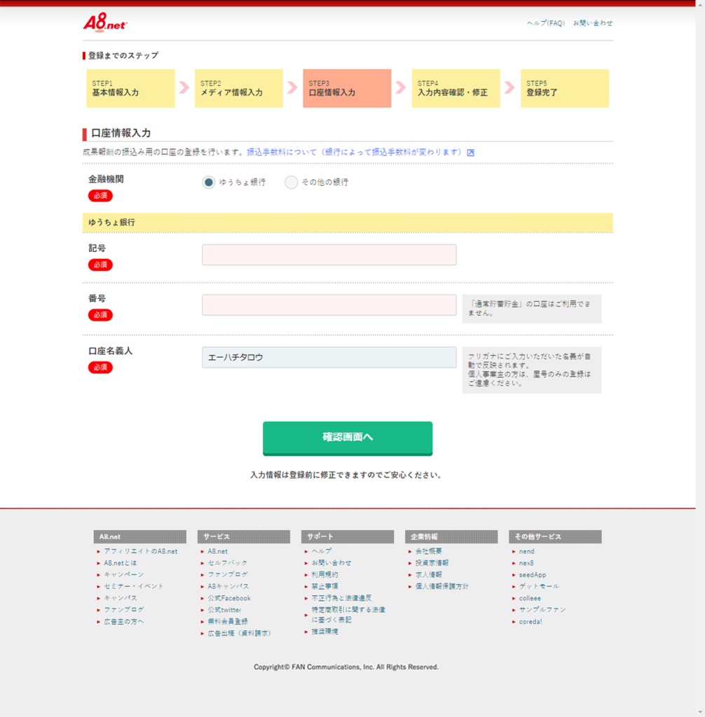Open the external link icon beside 振込手数料について

coord(470,153)
